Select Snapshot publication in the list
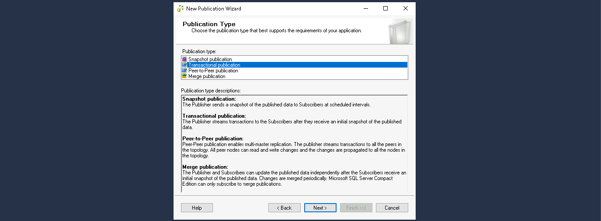Viewport: 601px width, 221px height. 210,59
